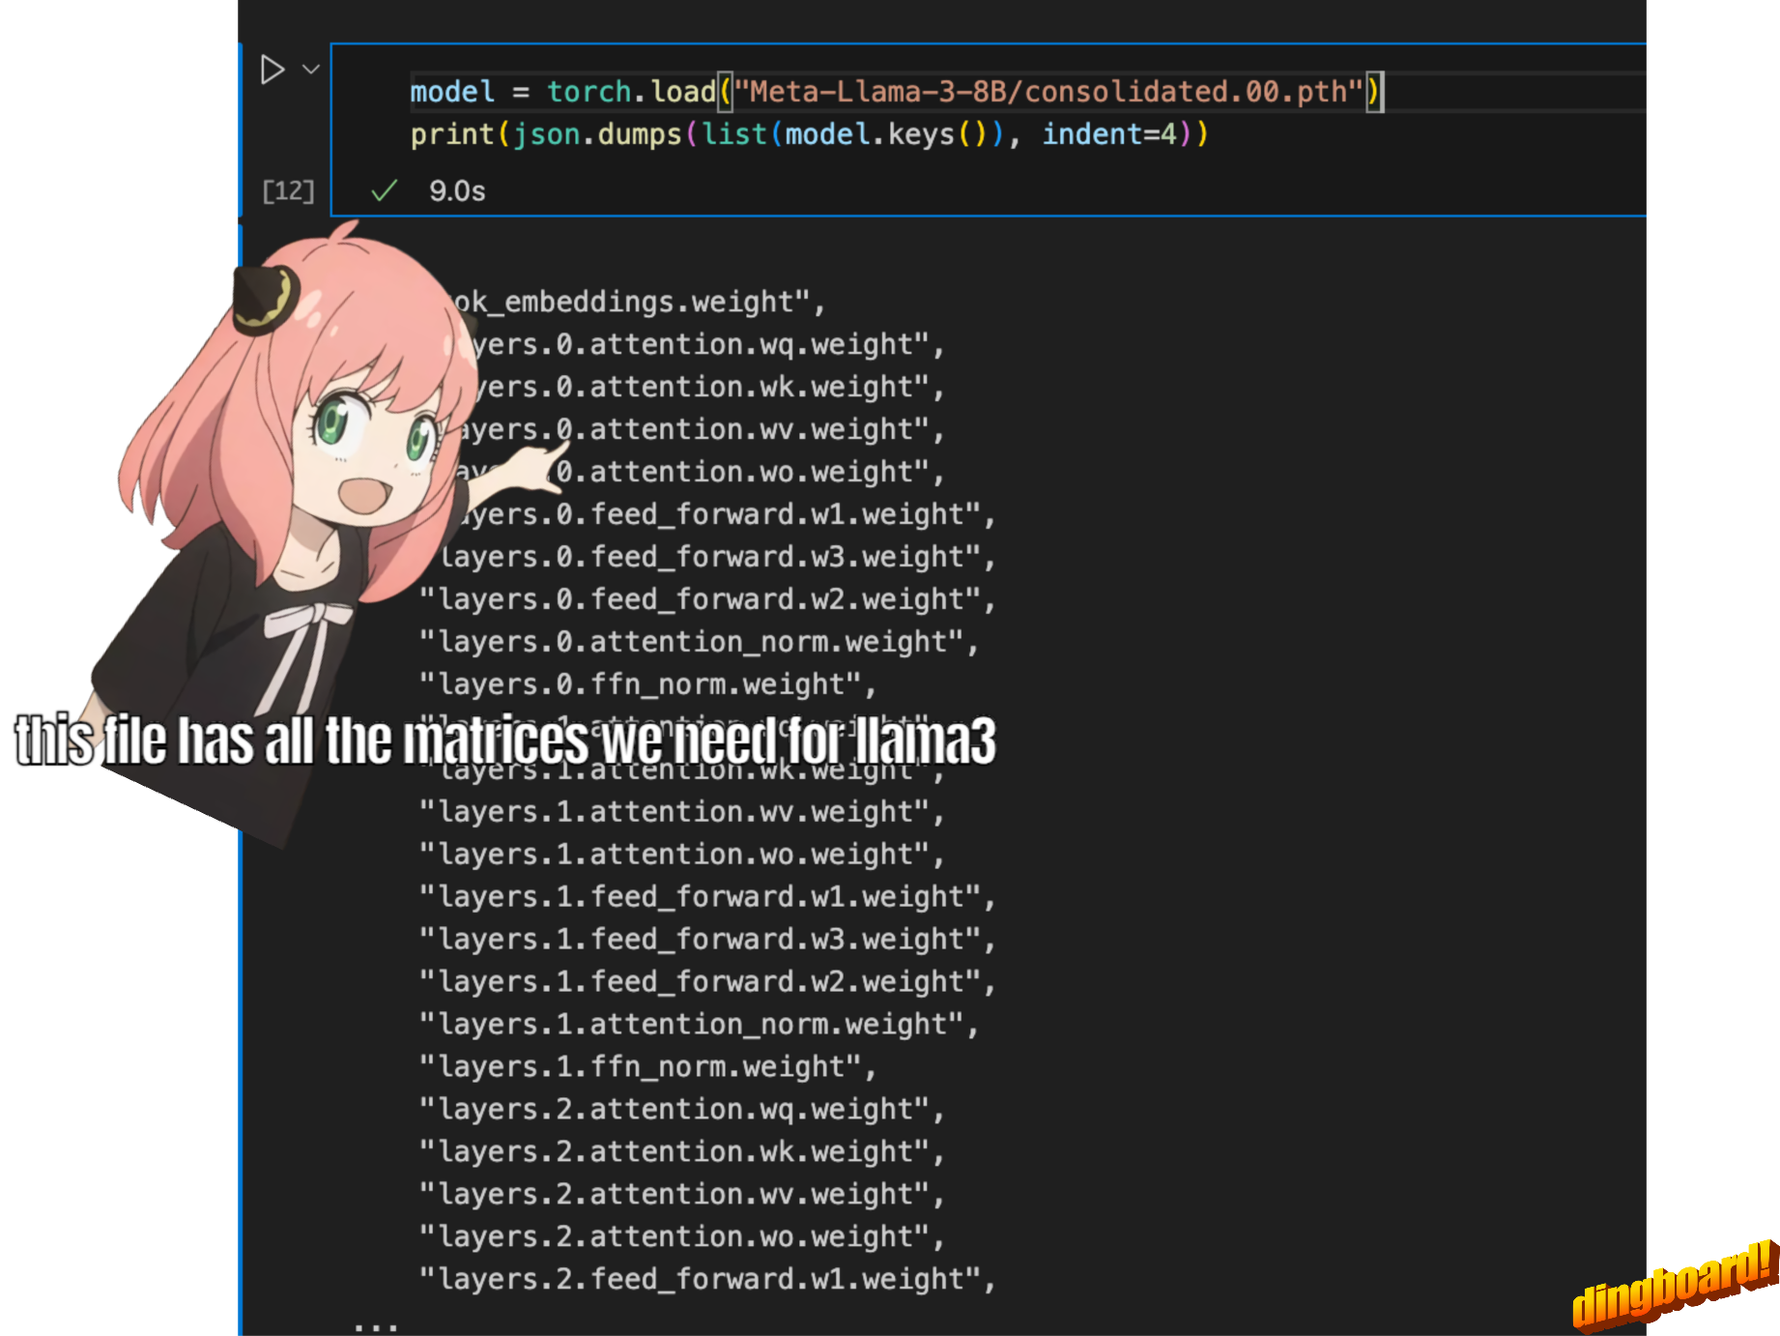The image size is (1780, 1336).
Task: Click output line layers.1.feed_forward.w2.weight
Action: [x=707, y=982]
